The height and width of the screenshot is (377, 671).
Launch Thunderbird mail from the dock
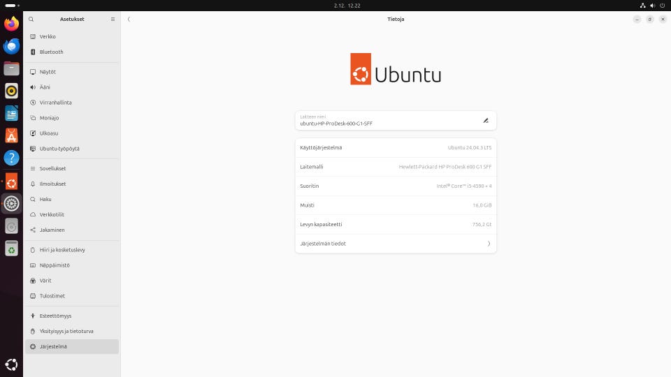tap(12, 46)
